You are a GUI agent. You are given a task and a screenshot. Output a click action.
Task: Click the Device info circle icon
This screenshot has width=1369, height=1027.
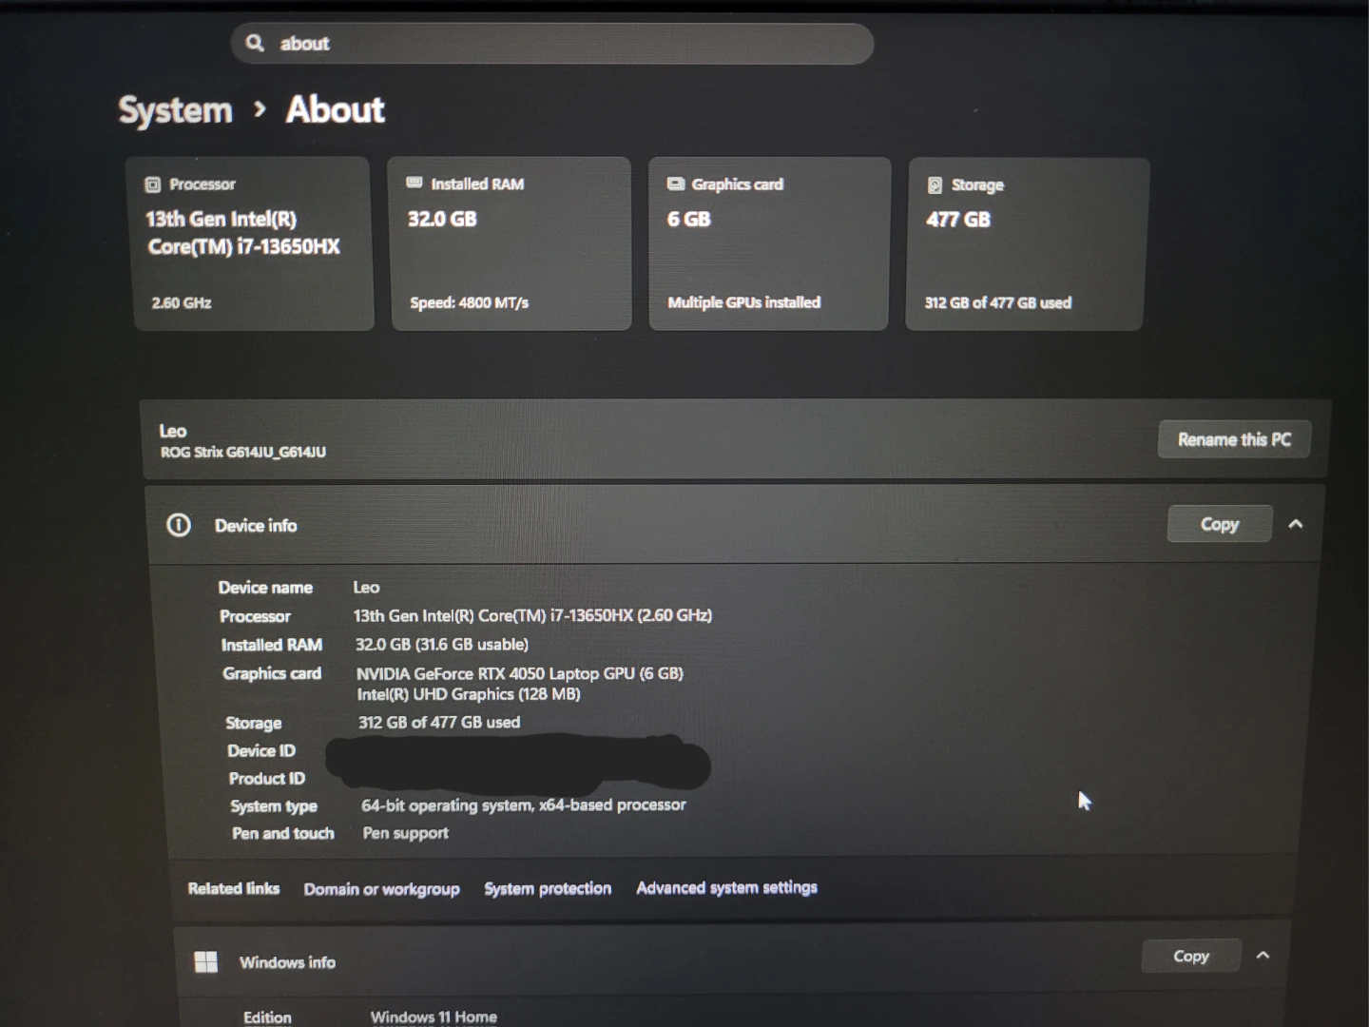click(x=179, y=525)
